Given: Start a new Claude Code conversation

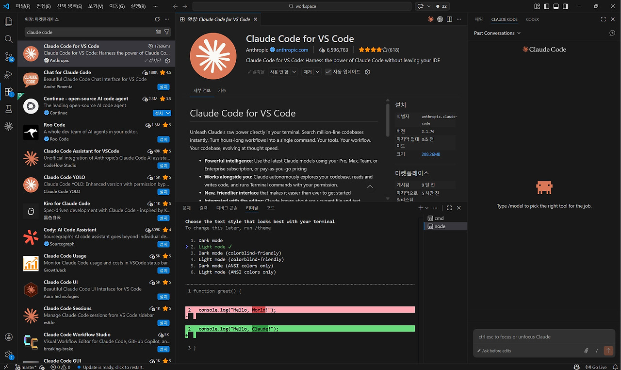Looking at the screenshot, I should [x=612, y=33].
